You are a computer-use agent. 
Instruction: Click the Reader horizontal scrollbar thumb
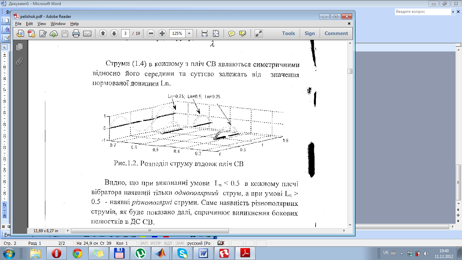(x=150, y=231)
